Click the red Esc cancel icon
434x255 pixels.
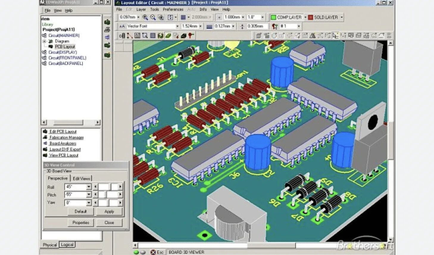coord(153,252)
